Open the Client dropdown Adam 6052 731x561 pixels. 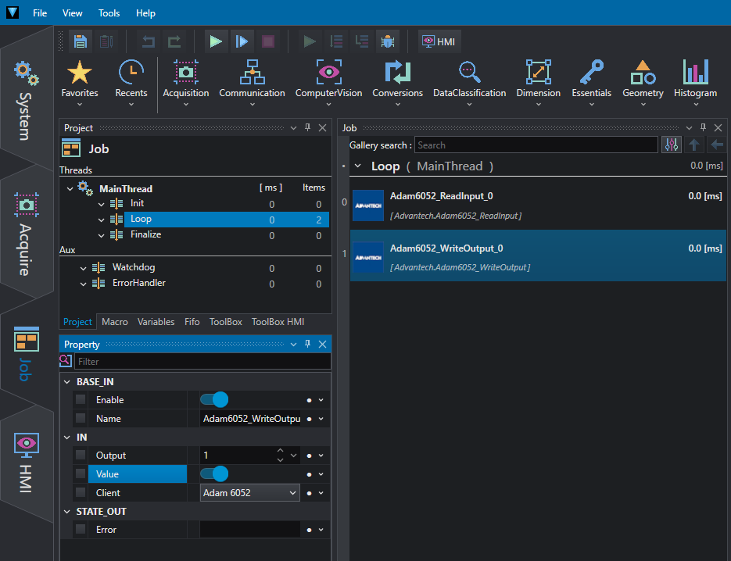click(250, 493)
